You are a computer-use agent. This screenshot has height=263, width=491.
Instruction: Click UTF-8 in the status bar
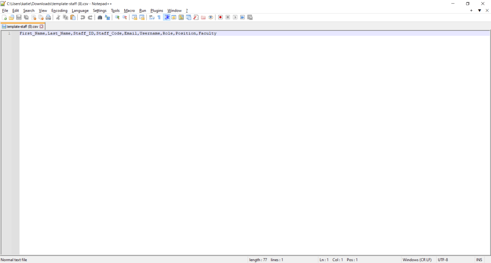click(x=443, y=260)
